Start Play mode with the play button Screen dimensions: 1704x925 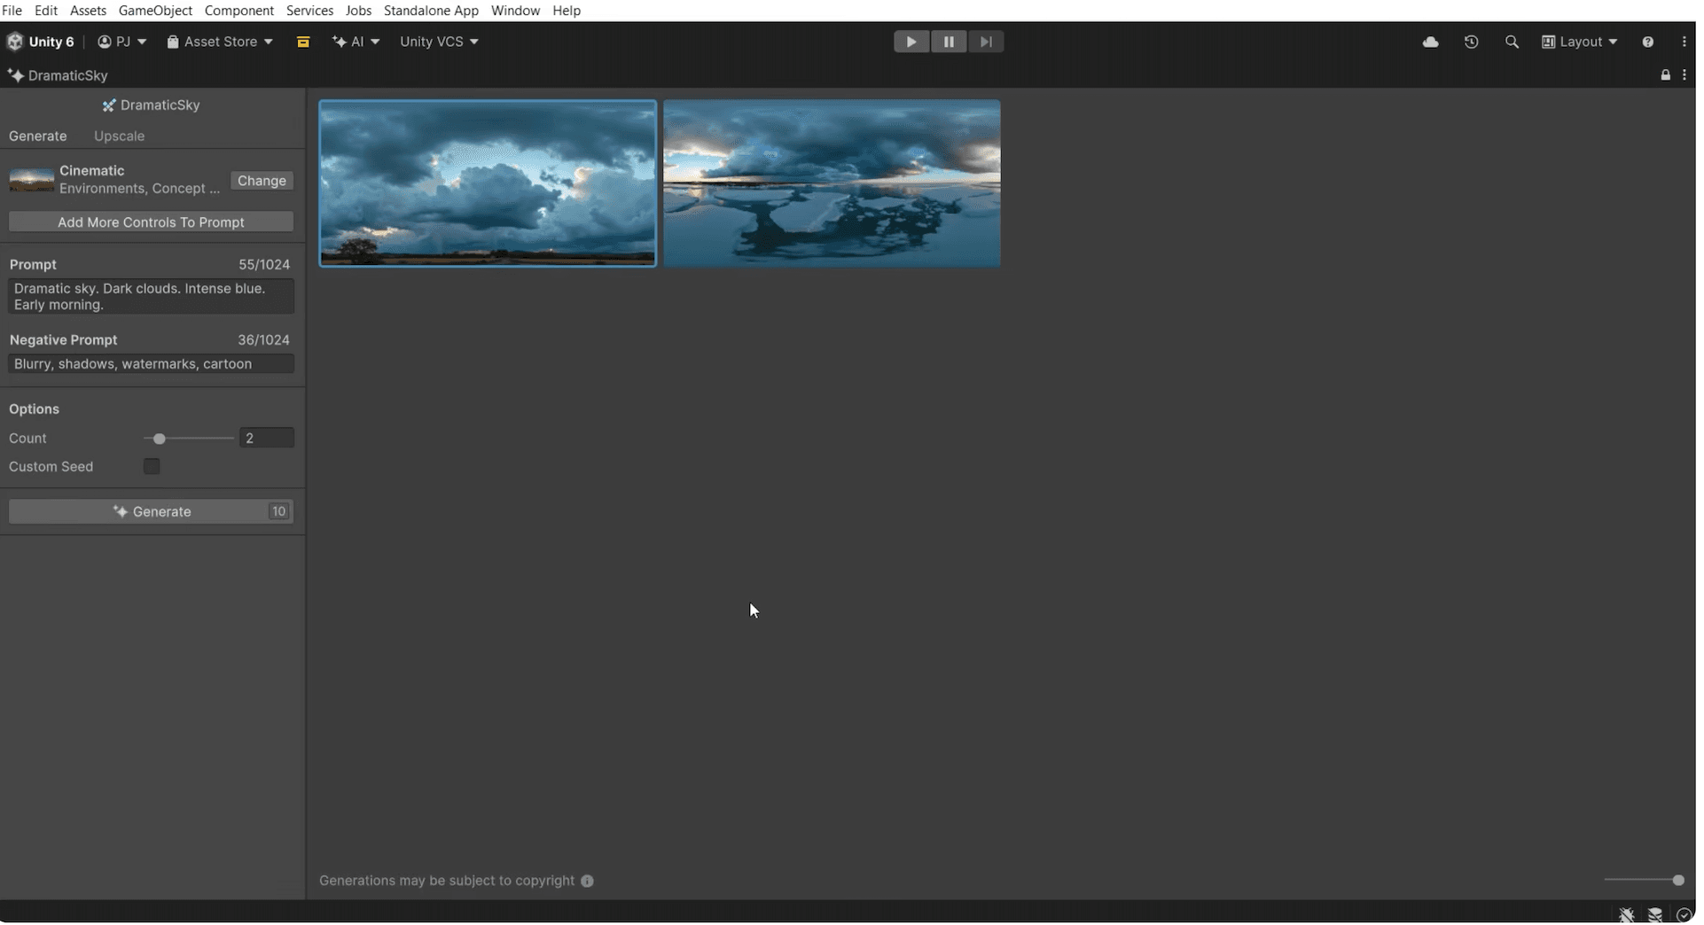pos(911,42)
